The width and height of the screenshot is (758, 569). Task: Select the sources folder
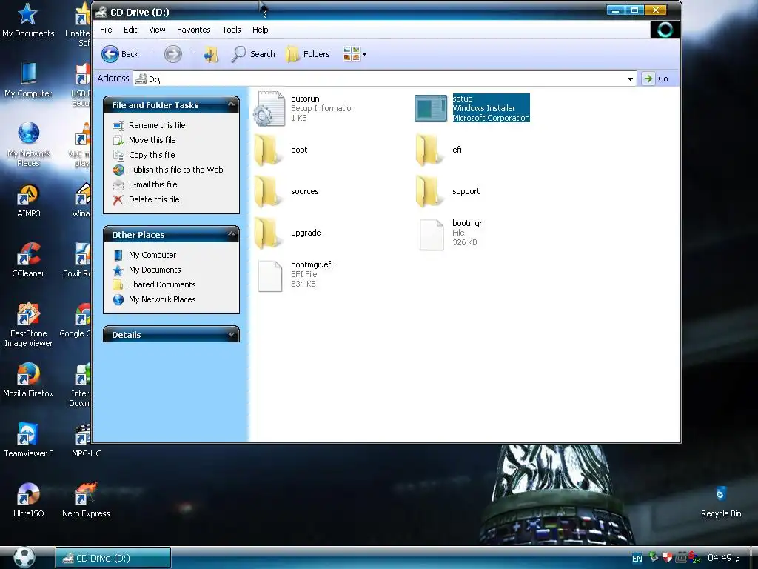click(x=286, y=192)
